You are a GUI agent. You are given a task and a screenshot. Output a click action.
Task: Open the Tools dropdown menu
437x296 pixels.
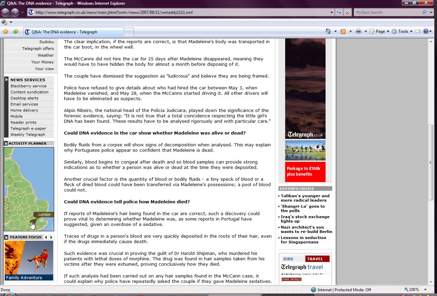403,31
